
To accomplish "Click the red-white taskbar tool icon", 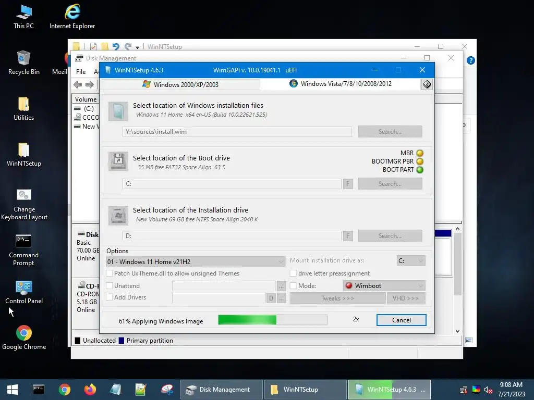I will [x=167, y=390].
